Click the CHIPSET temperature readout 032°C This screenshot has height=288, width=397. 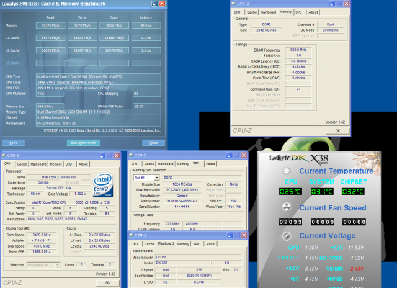353,192
